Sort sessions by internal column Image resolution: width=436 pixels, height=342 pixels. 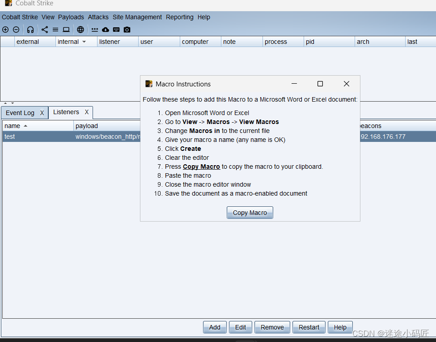[x=76, y=42]
